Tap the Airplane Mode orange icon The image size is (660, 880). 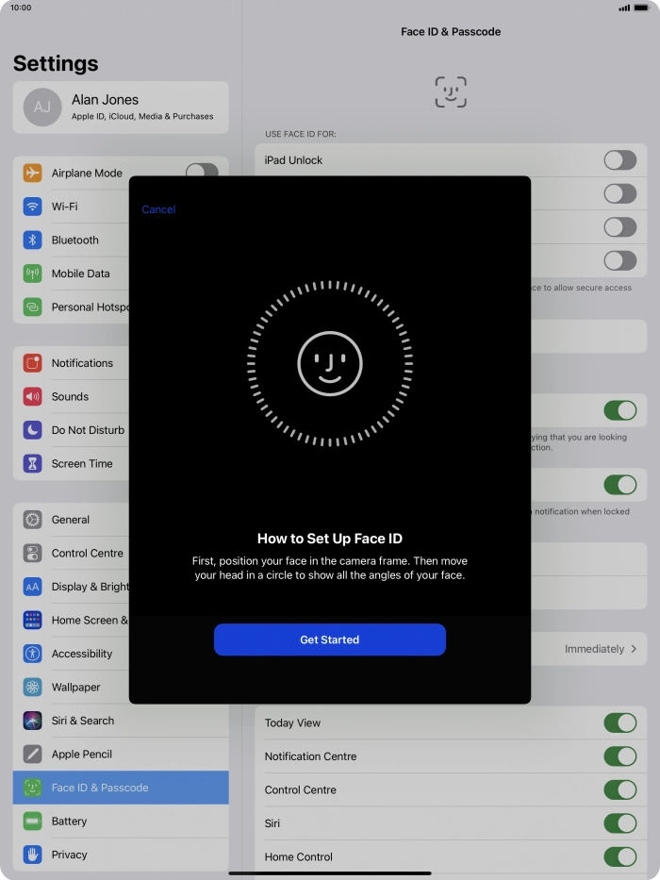33,173
